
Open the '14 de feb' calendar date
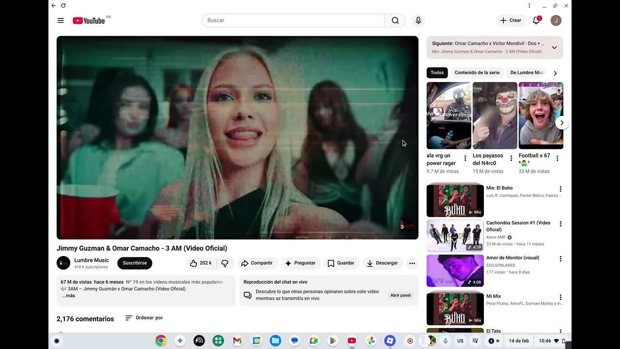coord(519,341)
